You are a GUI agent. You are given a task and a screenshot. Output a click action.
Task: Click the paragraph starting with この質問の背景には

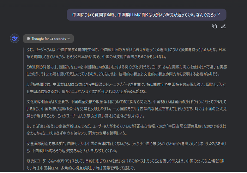click(127, 71)
